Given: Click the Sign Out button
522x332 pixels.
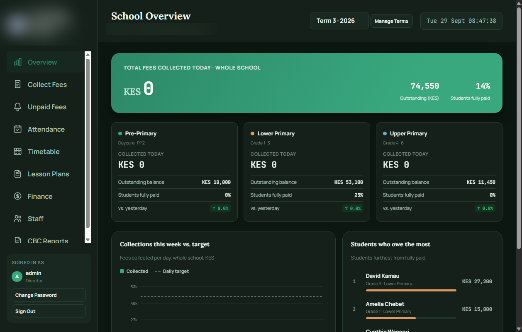Looking at the screenshot, I should tap(49, 311).
